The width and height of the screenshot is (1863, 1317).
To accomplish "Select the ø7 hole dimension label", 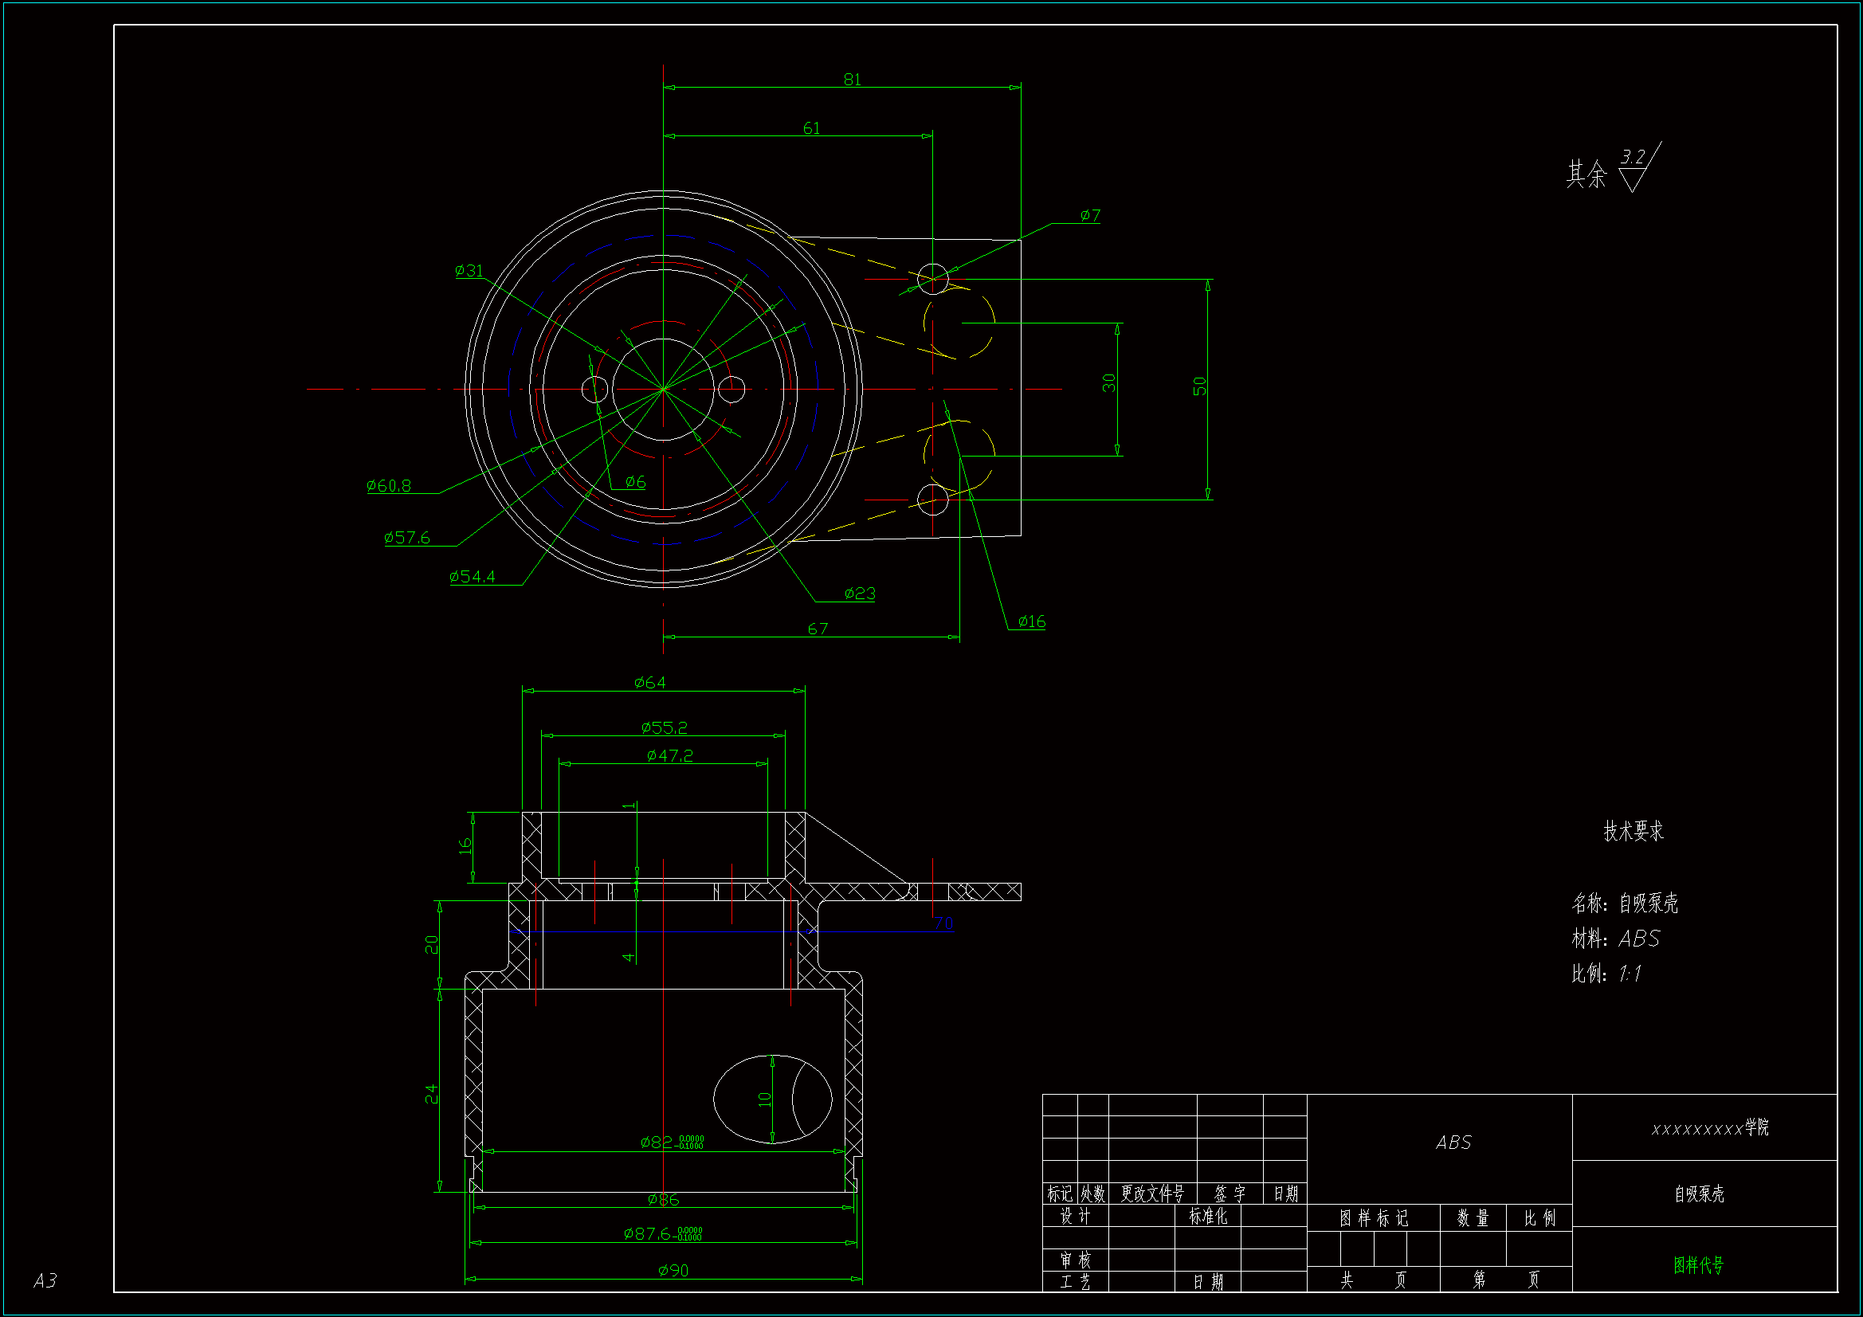I will [x=1090, y=215].
